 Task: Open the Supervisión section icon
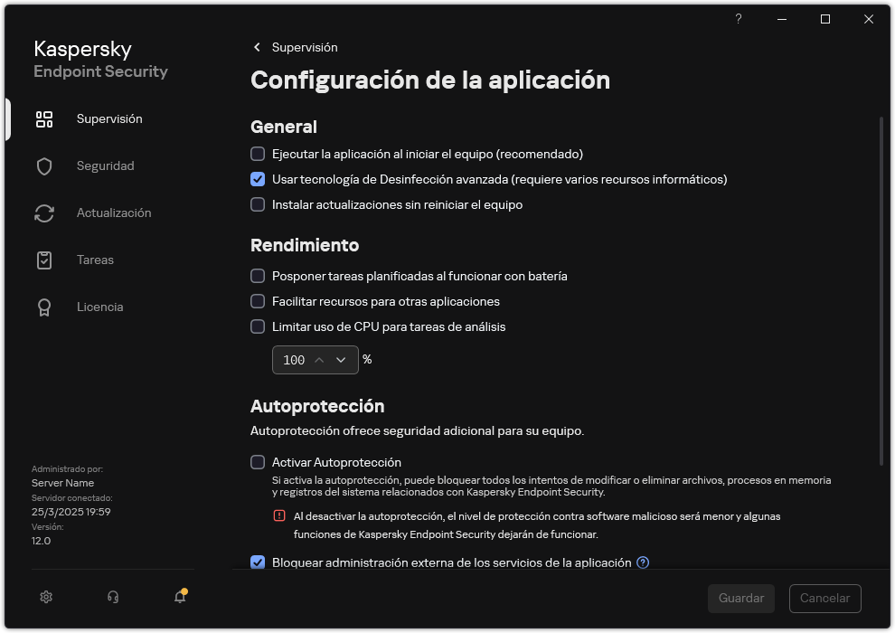click(44, 118)
